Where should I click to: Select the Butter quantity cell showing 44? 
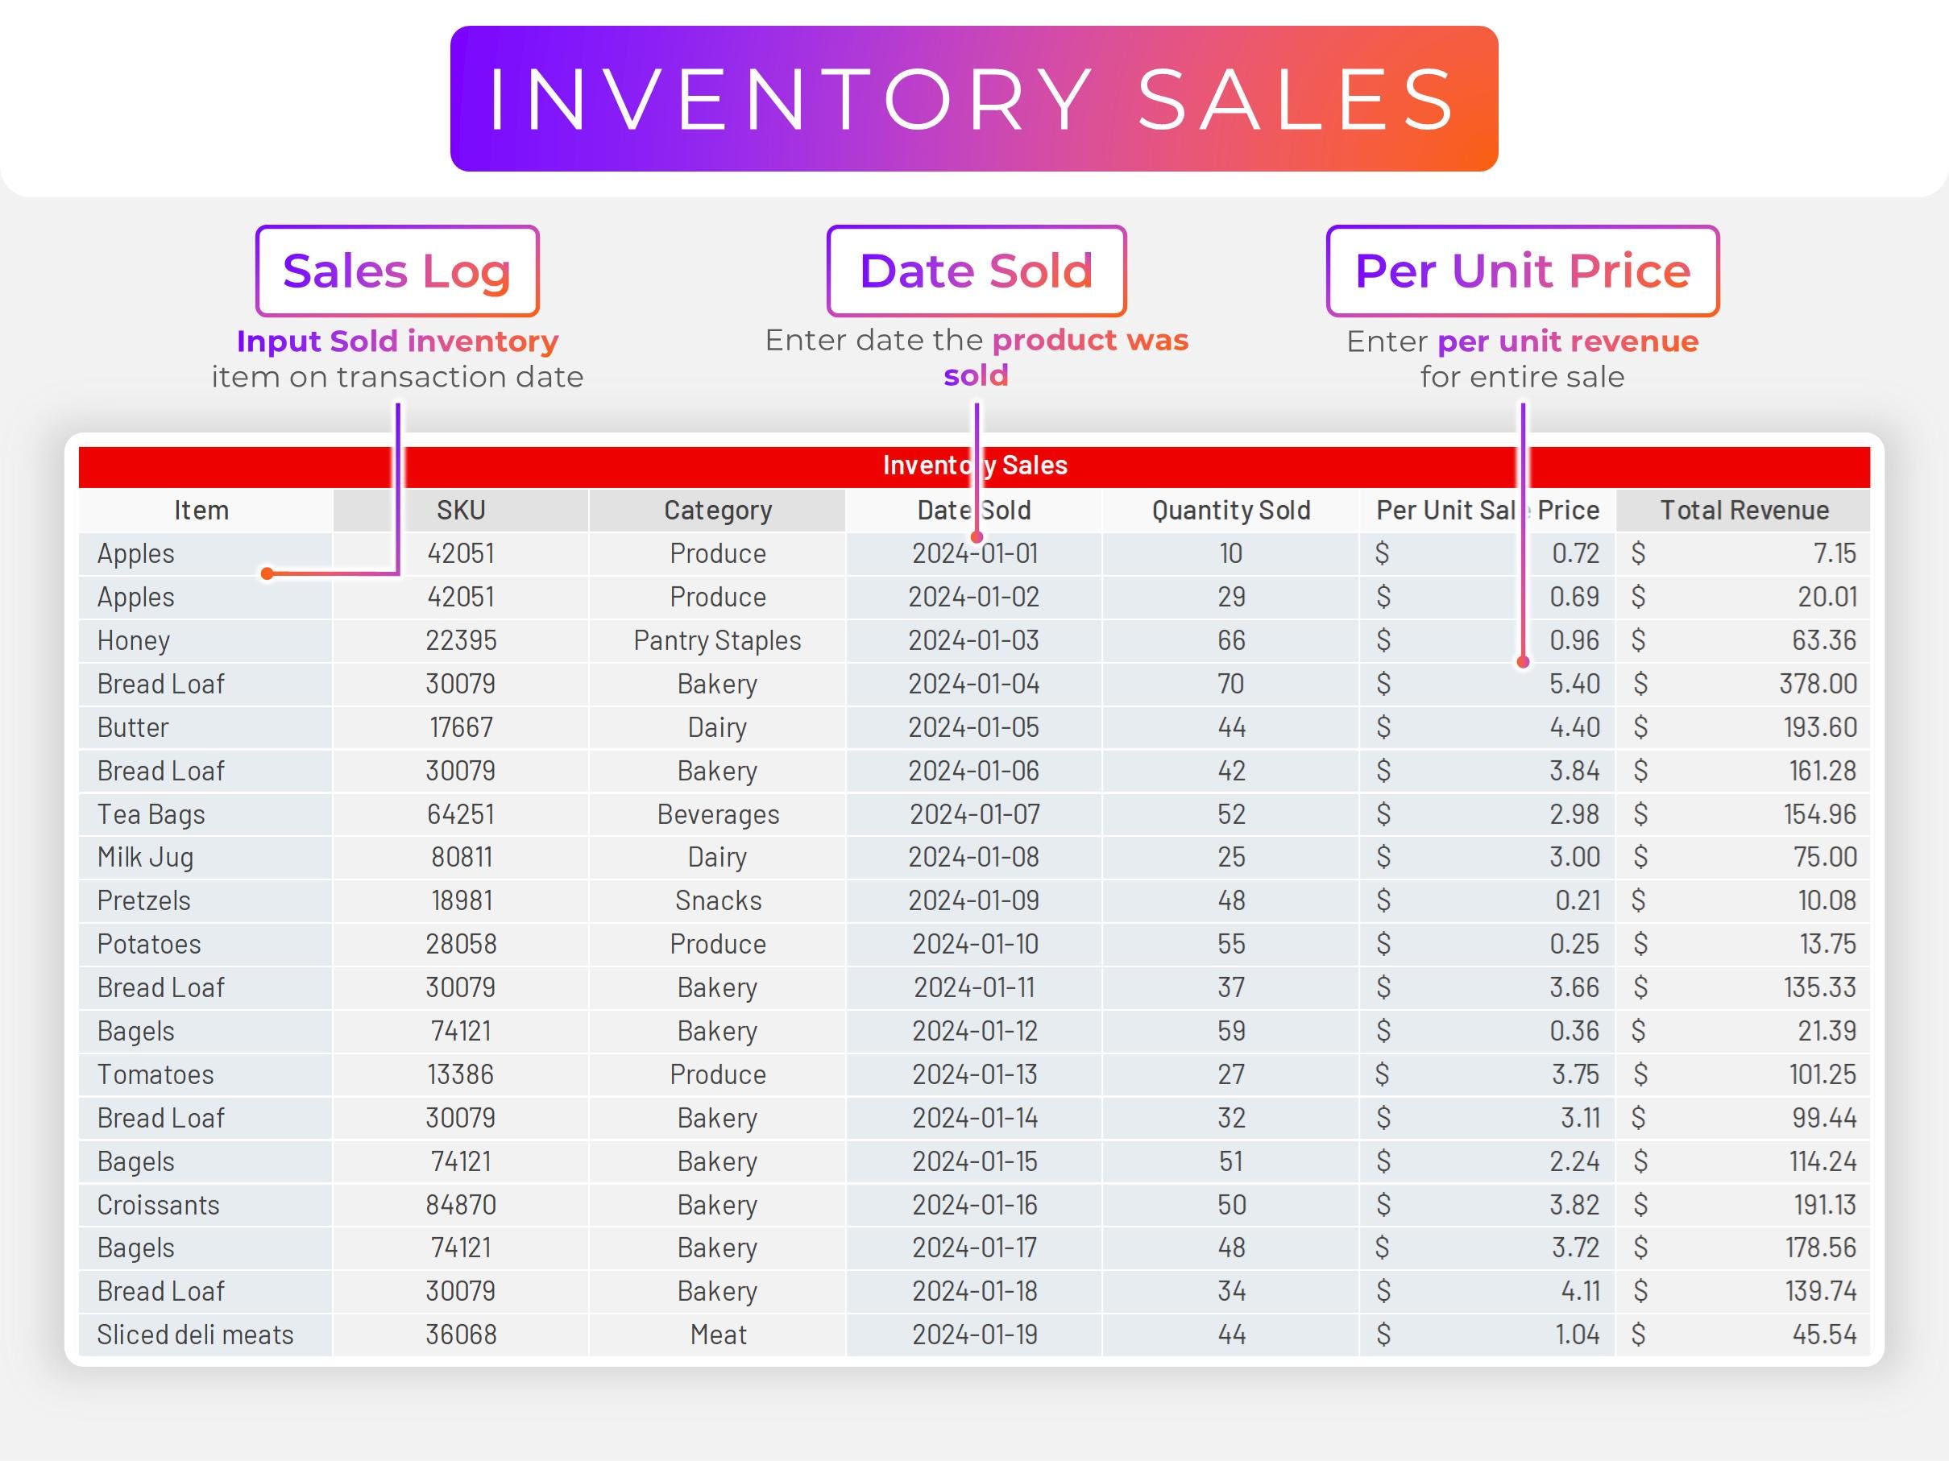[1230, 726]
